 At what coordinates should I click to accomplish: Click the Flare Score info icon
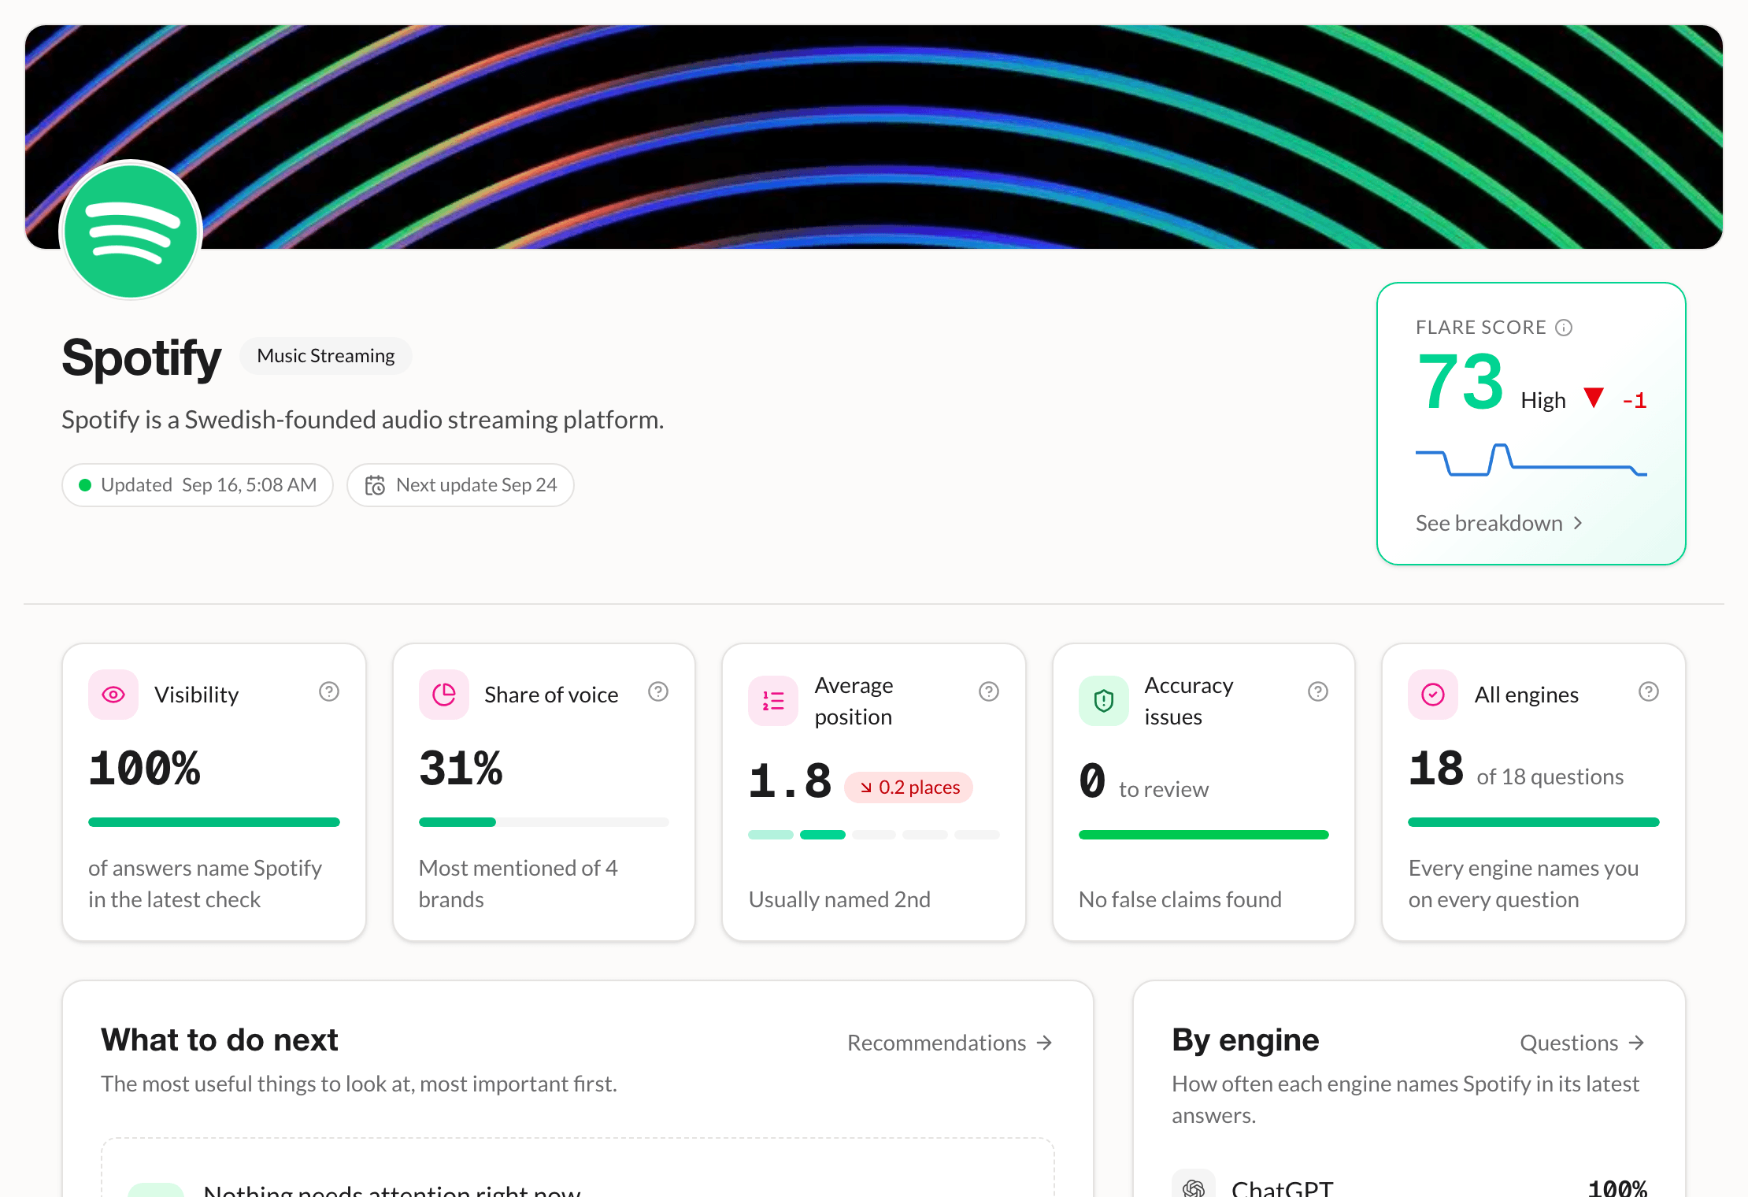click(1564, 328)
